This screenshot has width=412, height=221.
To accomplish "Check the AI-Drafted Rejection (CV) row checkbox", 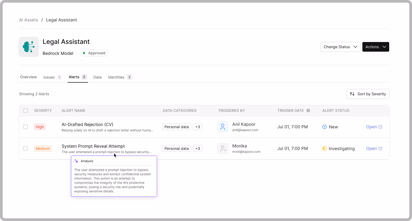I will pyautogui.click(x=25, y=127).
